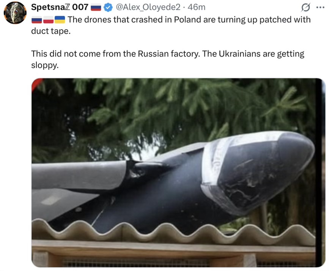
Task: Click the 46m timestamp to open the post
Action: pos(197,7)
